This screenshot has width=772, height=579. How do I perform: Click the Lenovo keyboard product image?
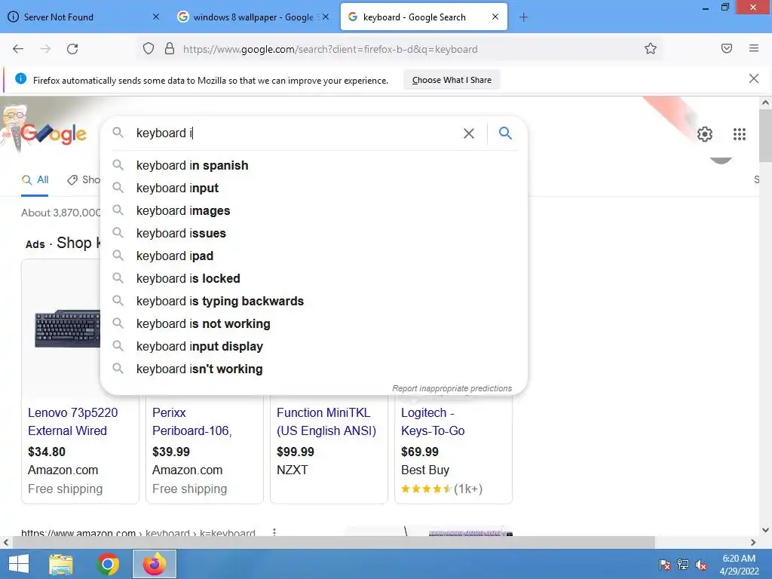coord(67,329)
